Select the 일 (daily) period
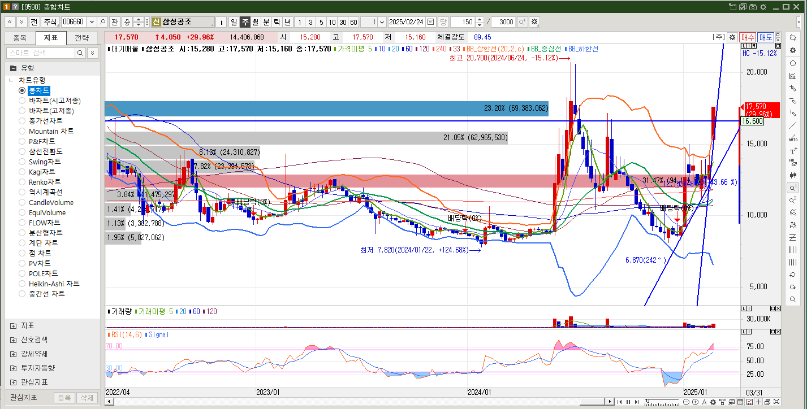807x409 pixels. coord(234,21)
